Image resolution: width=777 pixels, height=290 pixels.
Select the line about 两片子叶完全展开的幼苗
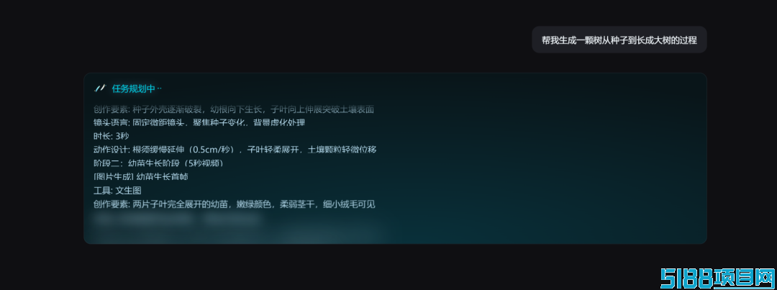pyautogui.click(x=237, y=204)
